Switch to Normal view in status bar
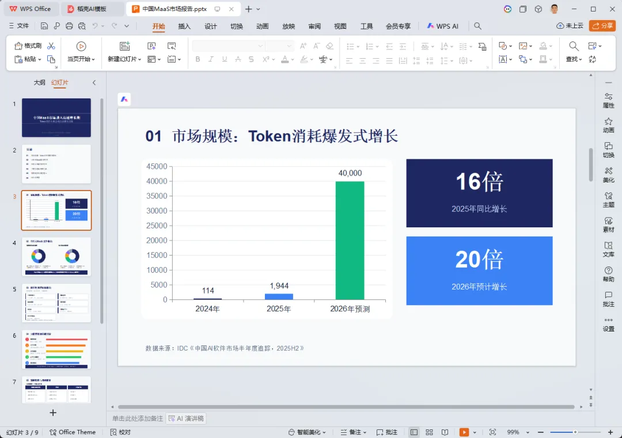Image resolution: width=622 pixels, height=438 pixels. point(414,432)
